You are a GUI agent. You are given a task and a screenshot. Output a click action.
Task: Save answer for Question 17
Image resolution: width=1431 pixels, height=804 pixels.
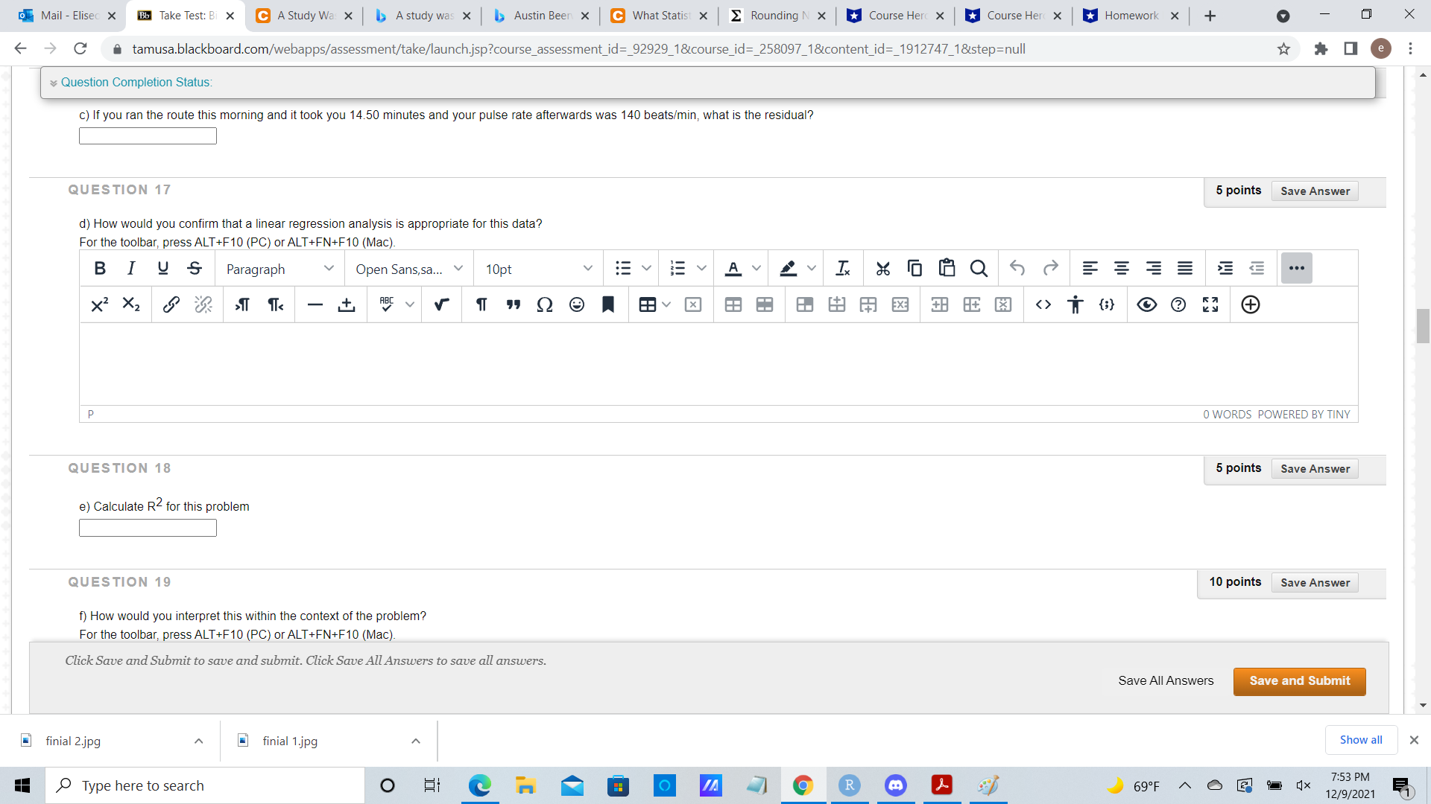1315,191
